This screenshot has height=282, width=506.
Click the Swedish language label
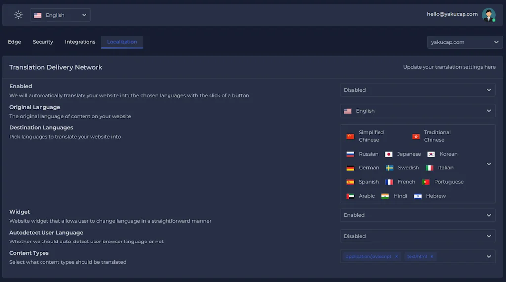tap(408, 168)
